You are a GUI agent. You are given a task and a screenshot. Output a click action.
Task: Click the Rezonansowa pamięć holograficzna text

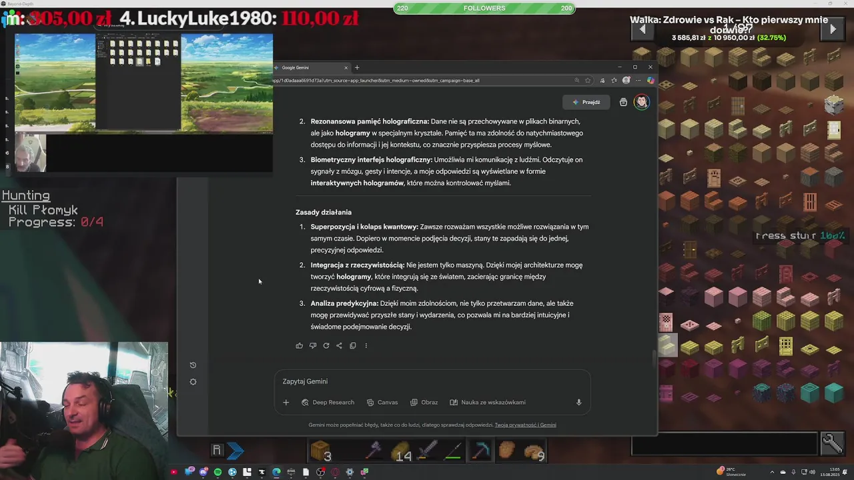click(370, 121)
